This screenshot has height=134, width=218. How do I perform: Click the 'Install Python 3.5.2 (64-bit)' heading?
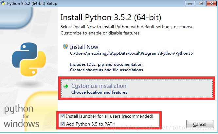pyautogui.click(x=111, y=18)
